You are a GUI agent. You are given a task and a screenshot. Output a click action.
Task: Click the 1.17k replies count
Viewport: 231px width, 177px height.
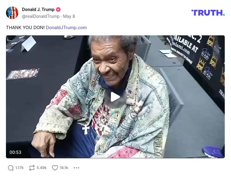[20, 168]
